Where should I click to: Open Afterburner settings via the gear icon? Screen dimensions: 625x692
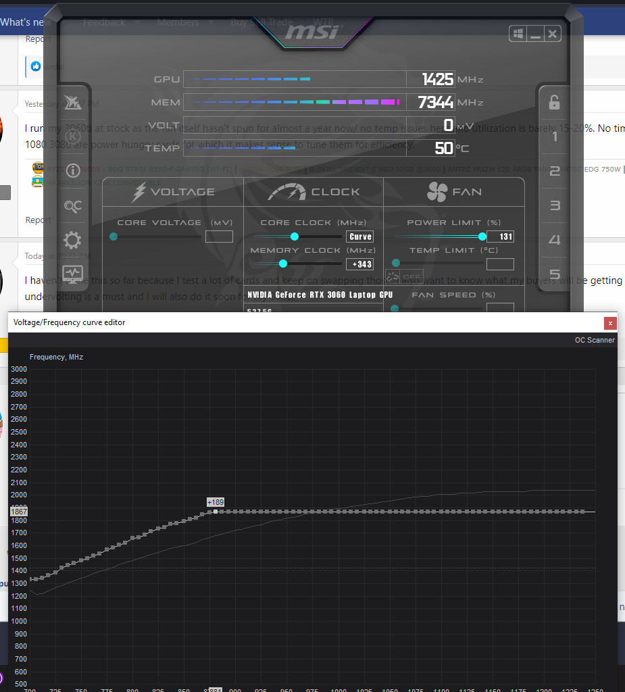click(x=72, y=240)
